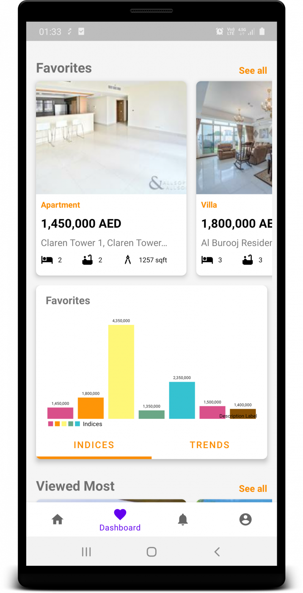This screenshot has width=303, height=593.
Task: Tap the apartment bedroom bed icon
Action: pos(47,260)
